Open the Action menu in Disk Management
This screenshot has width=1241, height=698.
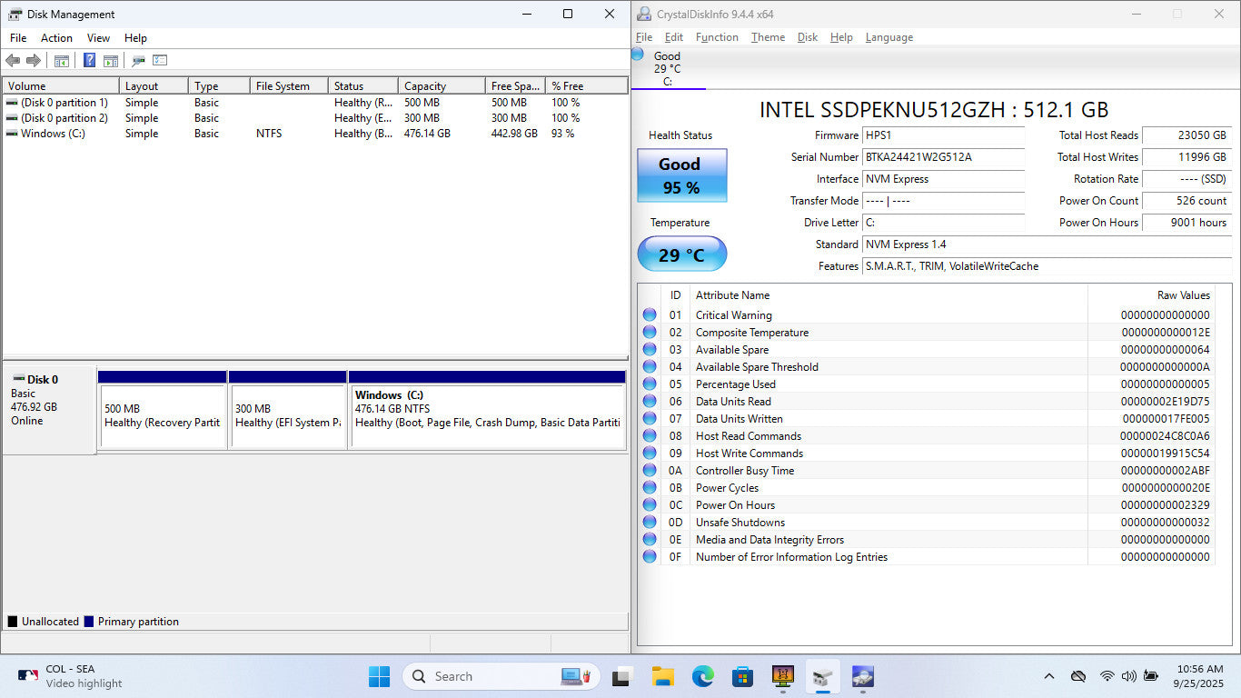(56, 38)
